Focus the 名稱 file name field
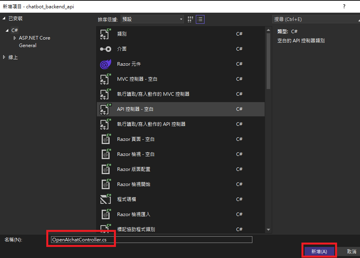360x258 pixels. click(152, 240)
